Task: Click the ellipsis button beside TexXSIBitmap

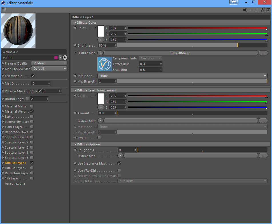Action: point(263,53)
